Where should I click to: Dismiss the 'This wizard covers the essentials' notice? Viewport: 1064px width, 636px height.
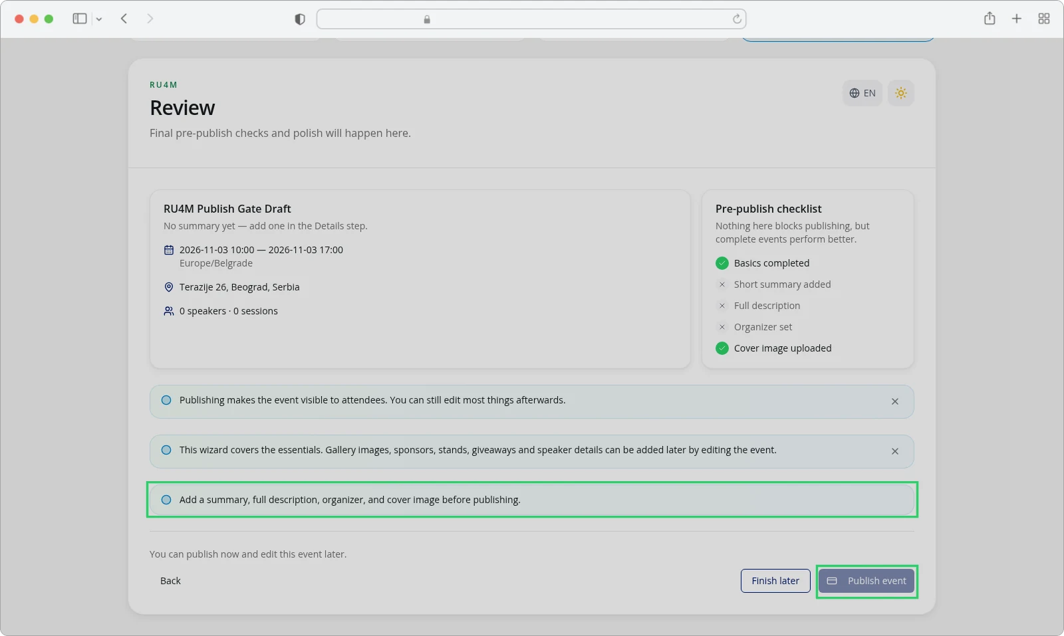pyautogui.click(x=895, y=451)
